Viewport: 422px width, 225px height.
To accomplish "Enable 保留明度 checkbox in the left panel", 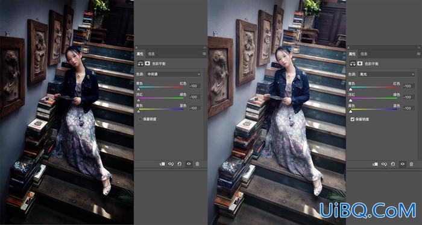I will 140,119.
